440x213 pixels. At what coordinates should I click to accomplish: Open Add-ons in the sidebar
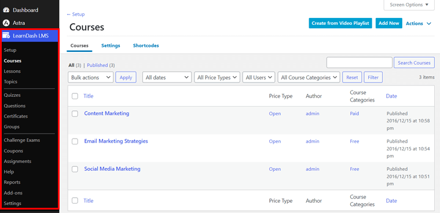13,193
